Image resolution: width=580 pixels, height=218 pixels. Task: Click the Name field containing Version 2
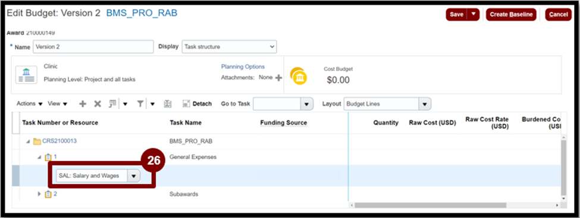coord(93,47)
